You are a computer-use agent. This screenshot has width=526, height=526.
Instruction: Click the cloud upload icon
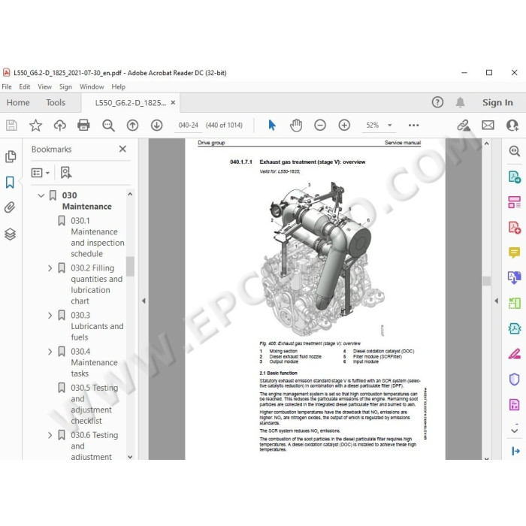[59, 125]
